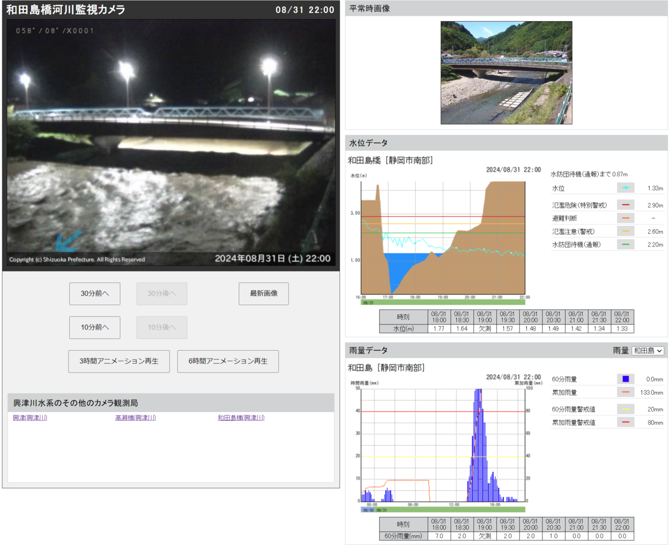
Task: Click the 2.90m flood danger value
Action: pyautogui.click(x=655, y=206)
